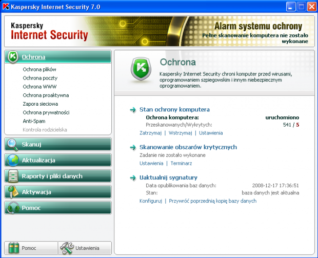
Task: Click the detected threats count 5
Action: 297,125
